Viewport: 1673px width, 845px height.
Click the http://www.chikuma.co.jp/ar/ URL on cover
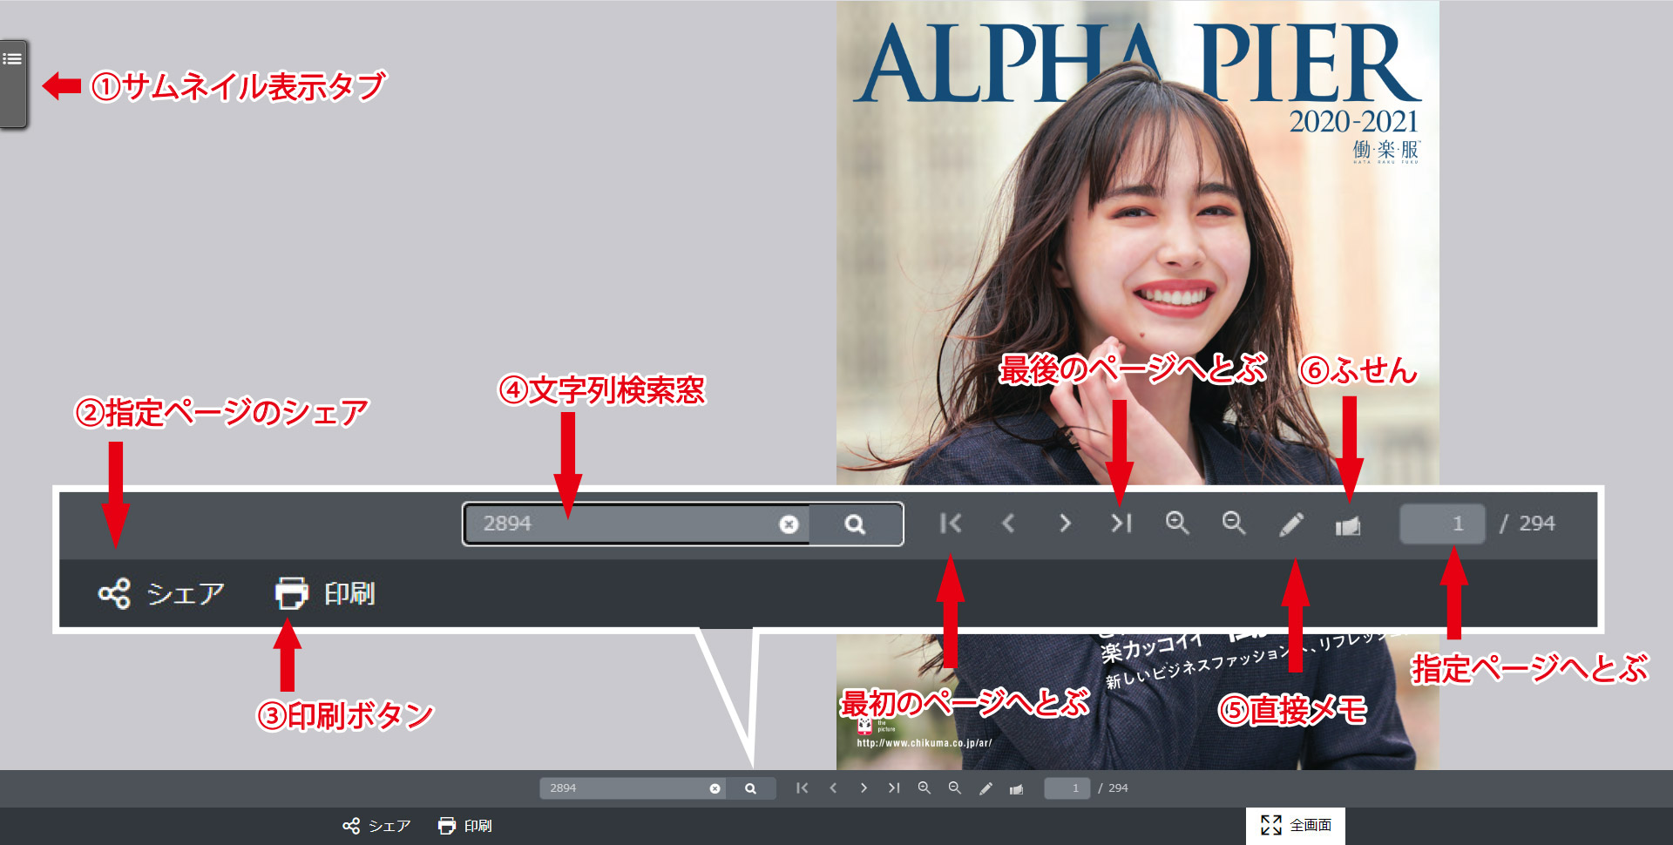pyautogui.click(x=924, y=743)
